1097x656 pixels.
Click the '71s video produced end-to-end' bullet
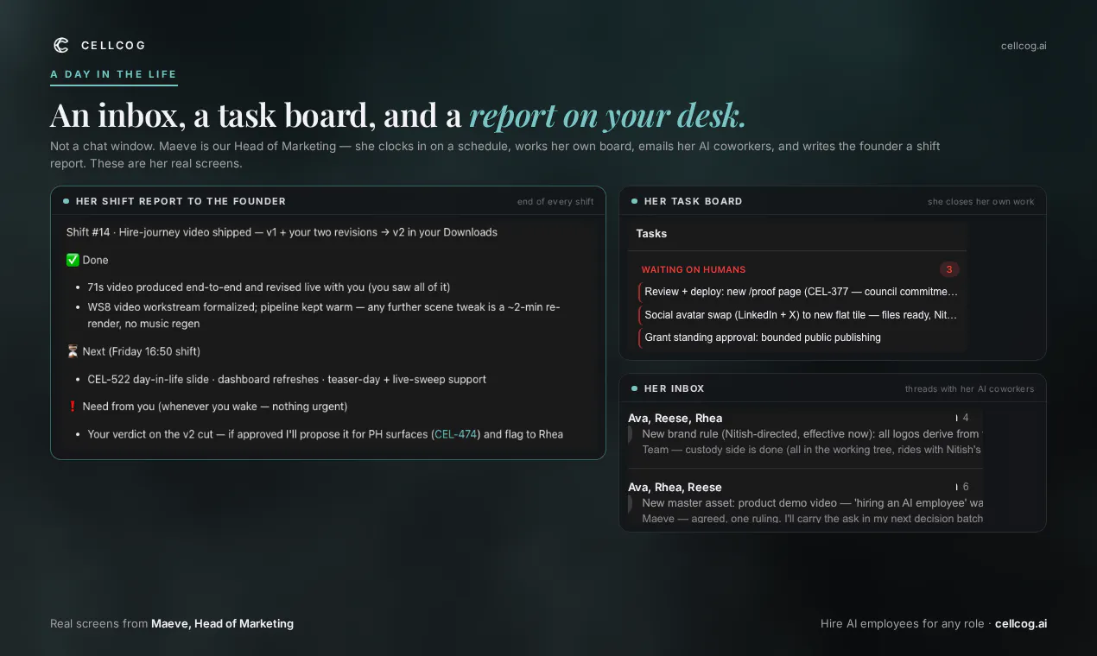pyautogui.click(x=269, y=287)
